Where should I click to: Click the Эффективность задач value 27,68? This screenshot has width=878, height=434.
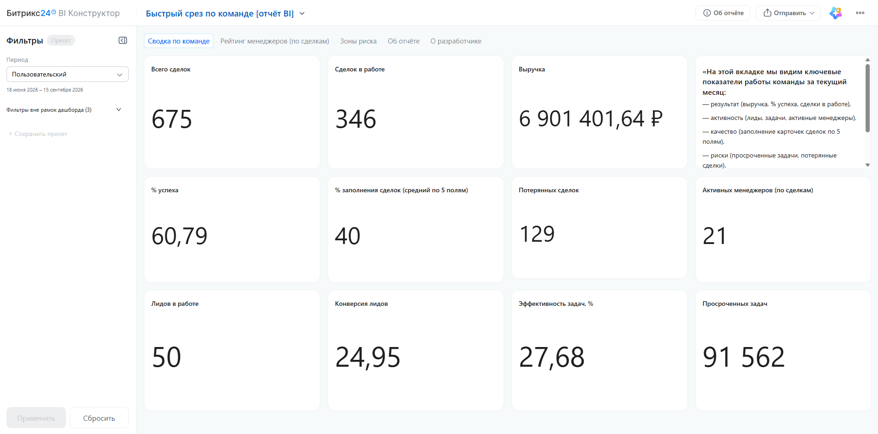tap(552, 358)
